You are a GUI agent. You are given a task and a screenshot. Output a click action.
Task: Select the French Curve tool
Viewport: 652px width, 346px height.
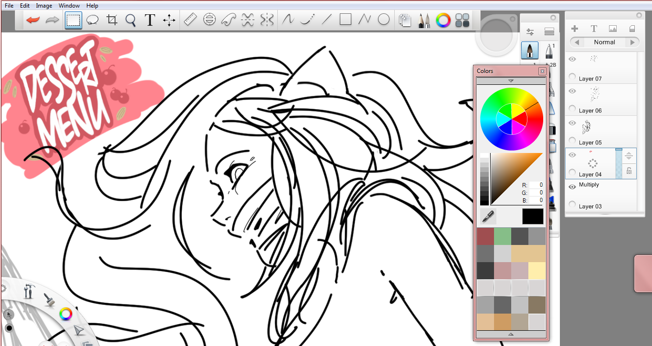pyautogui.click(x=229, y=20)
